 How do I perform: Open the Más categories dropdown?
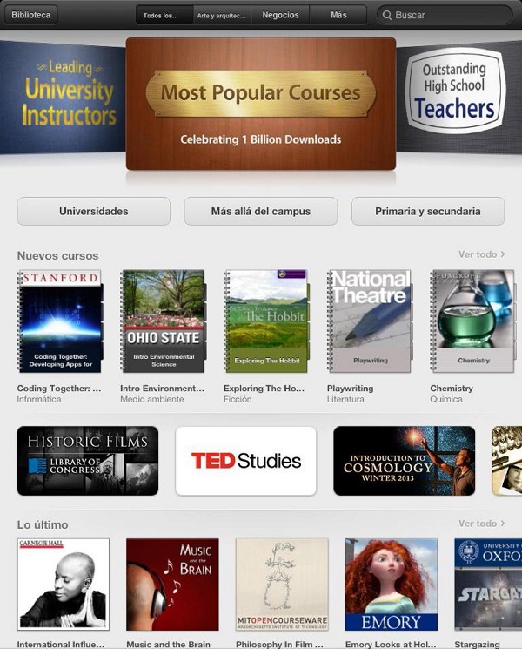click(x=338, y=16)
